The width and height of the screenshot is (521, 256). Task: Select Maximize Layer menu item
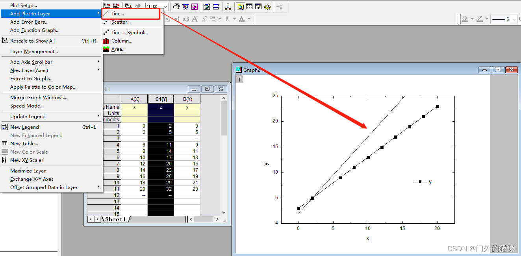[51, 171]
